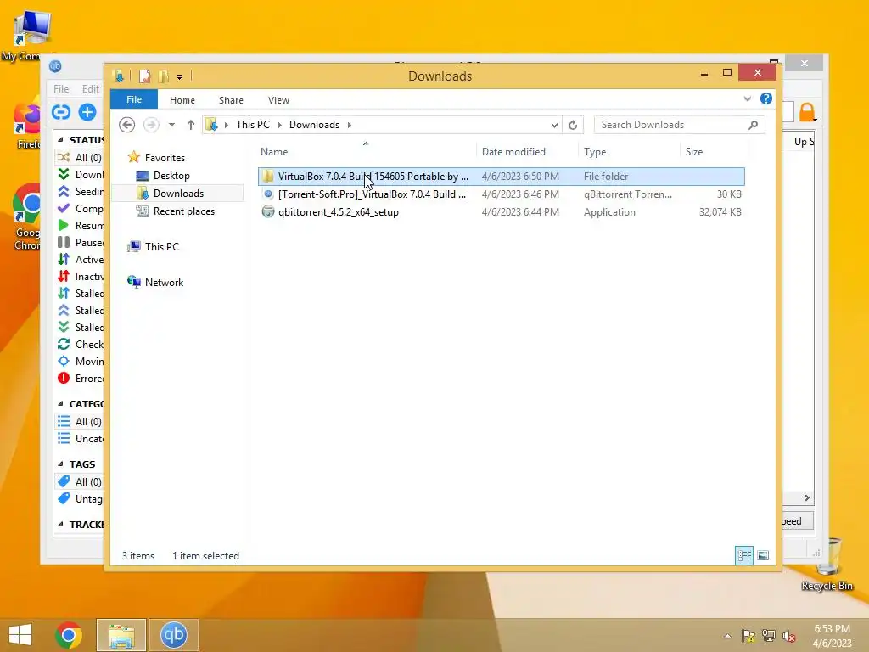Add torrent link in qBittorrent toolbar
Screen dimensions: 869x652
(61, 112)
